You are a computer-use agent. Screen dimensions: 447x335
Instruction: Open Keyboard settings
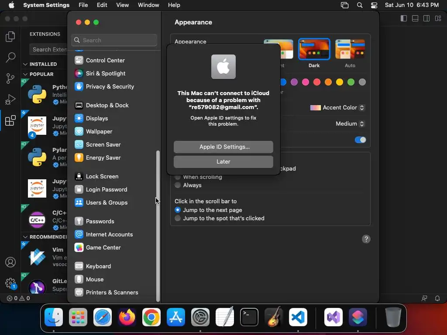coord(93,267)
